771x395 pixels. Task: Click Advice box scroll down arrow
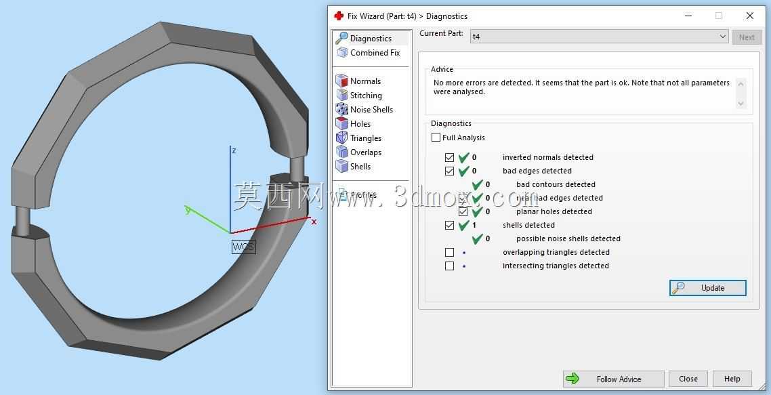pos(741,104)
